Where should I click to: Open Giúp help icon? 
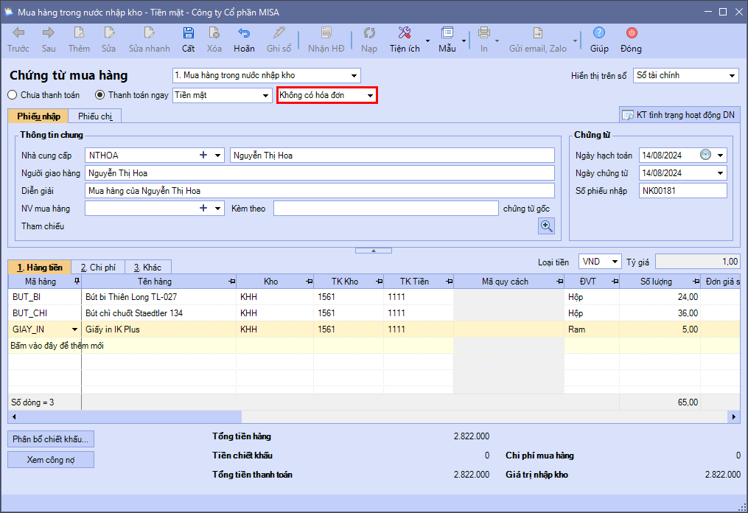click(x=599, y=34)
